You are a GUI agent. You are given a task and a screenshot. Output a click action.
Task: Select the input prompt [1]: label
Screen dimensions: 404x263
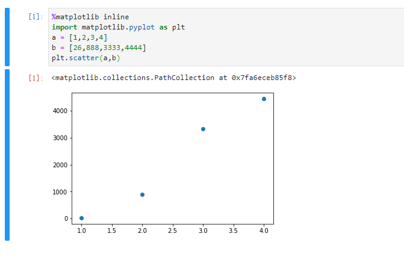36,17
